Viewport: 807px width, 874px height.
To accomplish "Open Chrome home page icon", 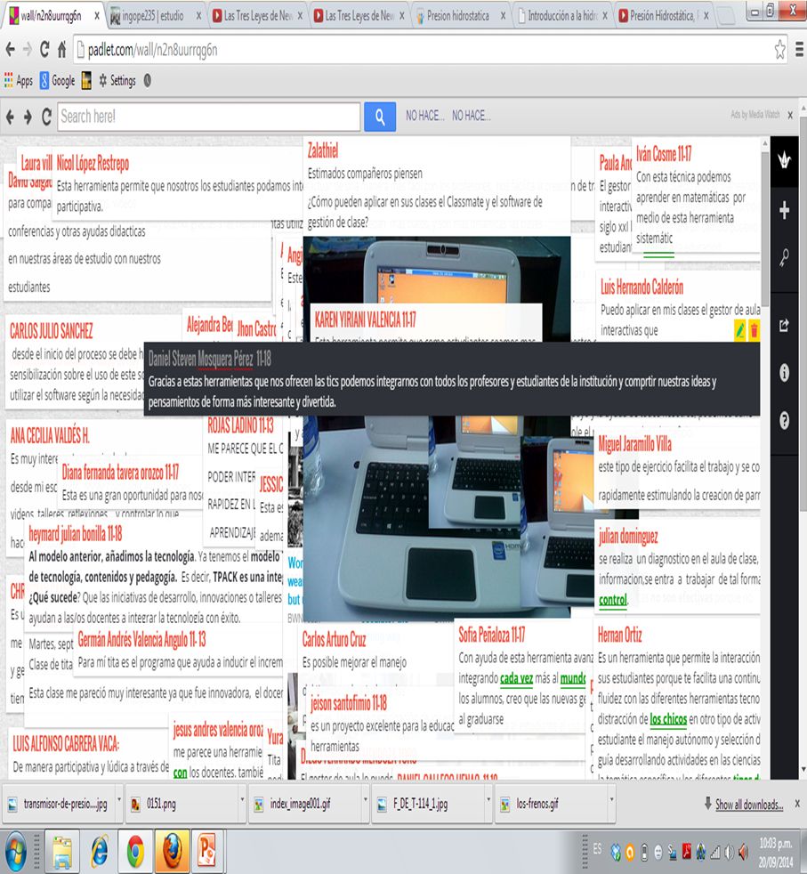I will click(x=61, y=50).
